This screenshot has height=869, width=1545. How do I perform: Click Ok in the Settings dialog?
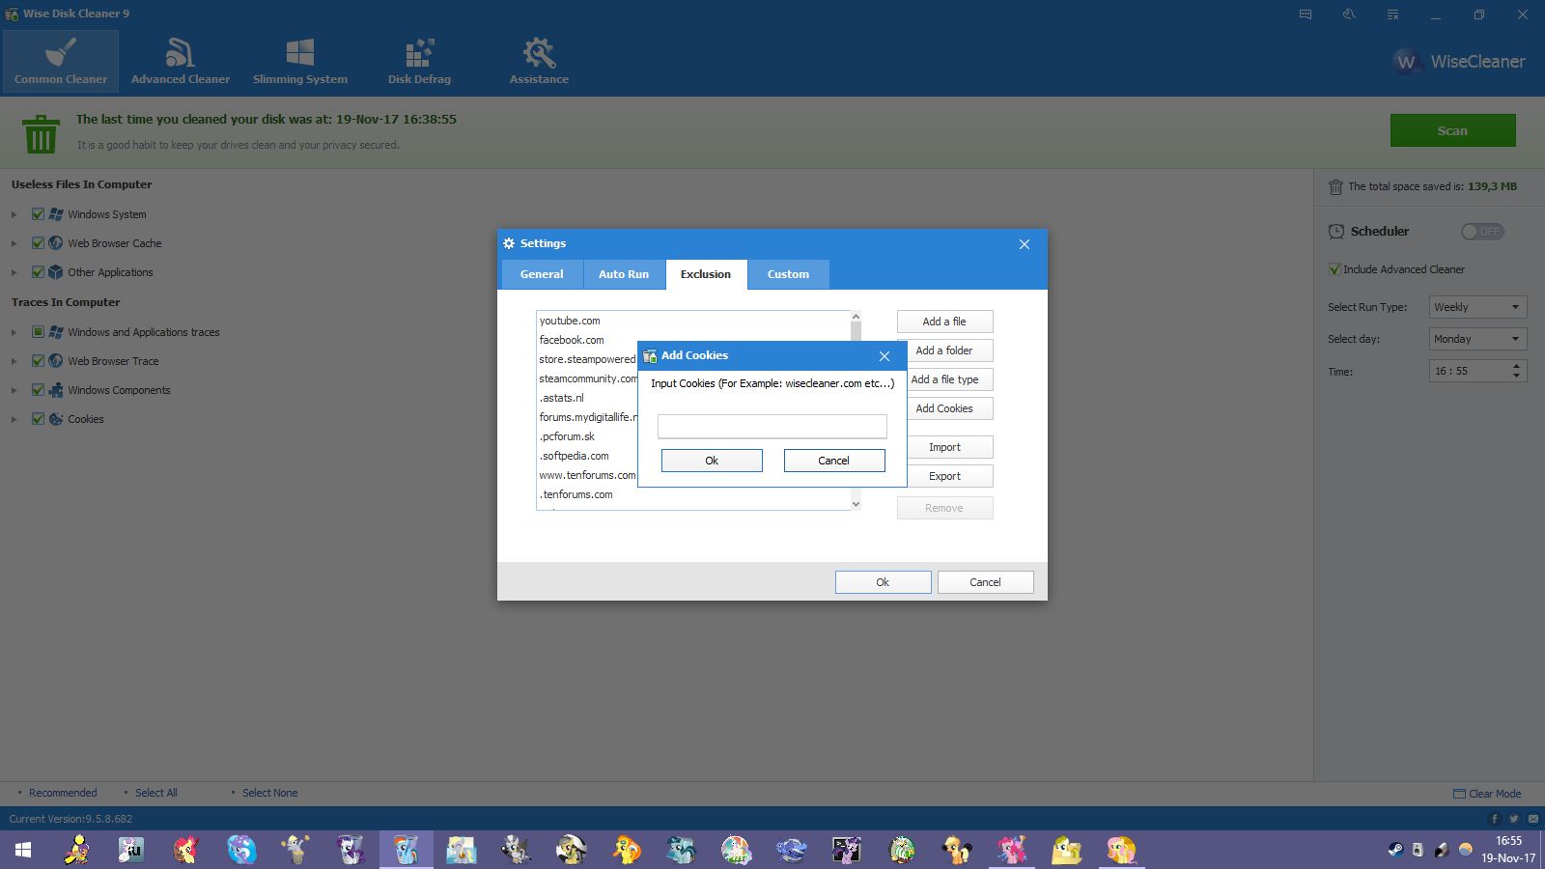pos(883,582)
